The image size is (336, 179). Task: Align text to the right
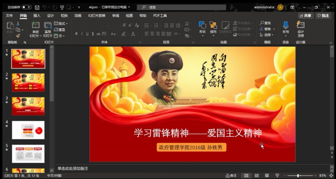point(158,34)
